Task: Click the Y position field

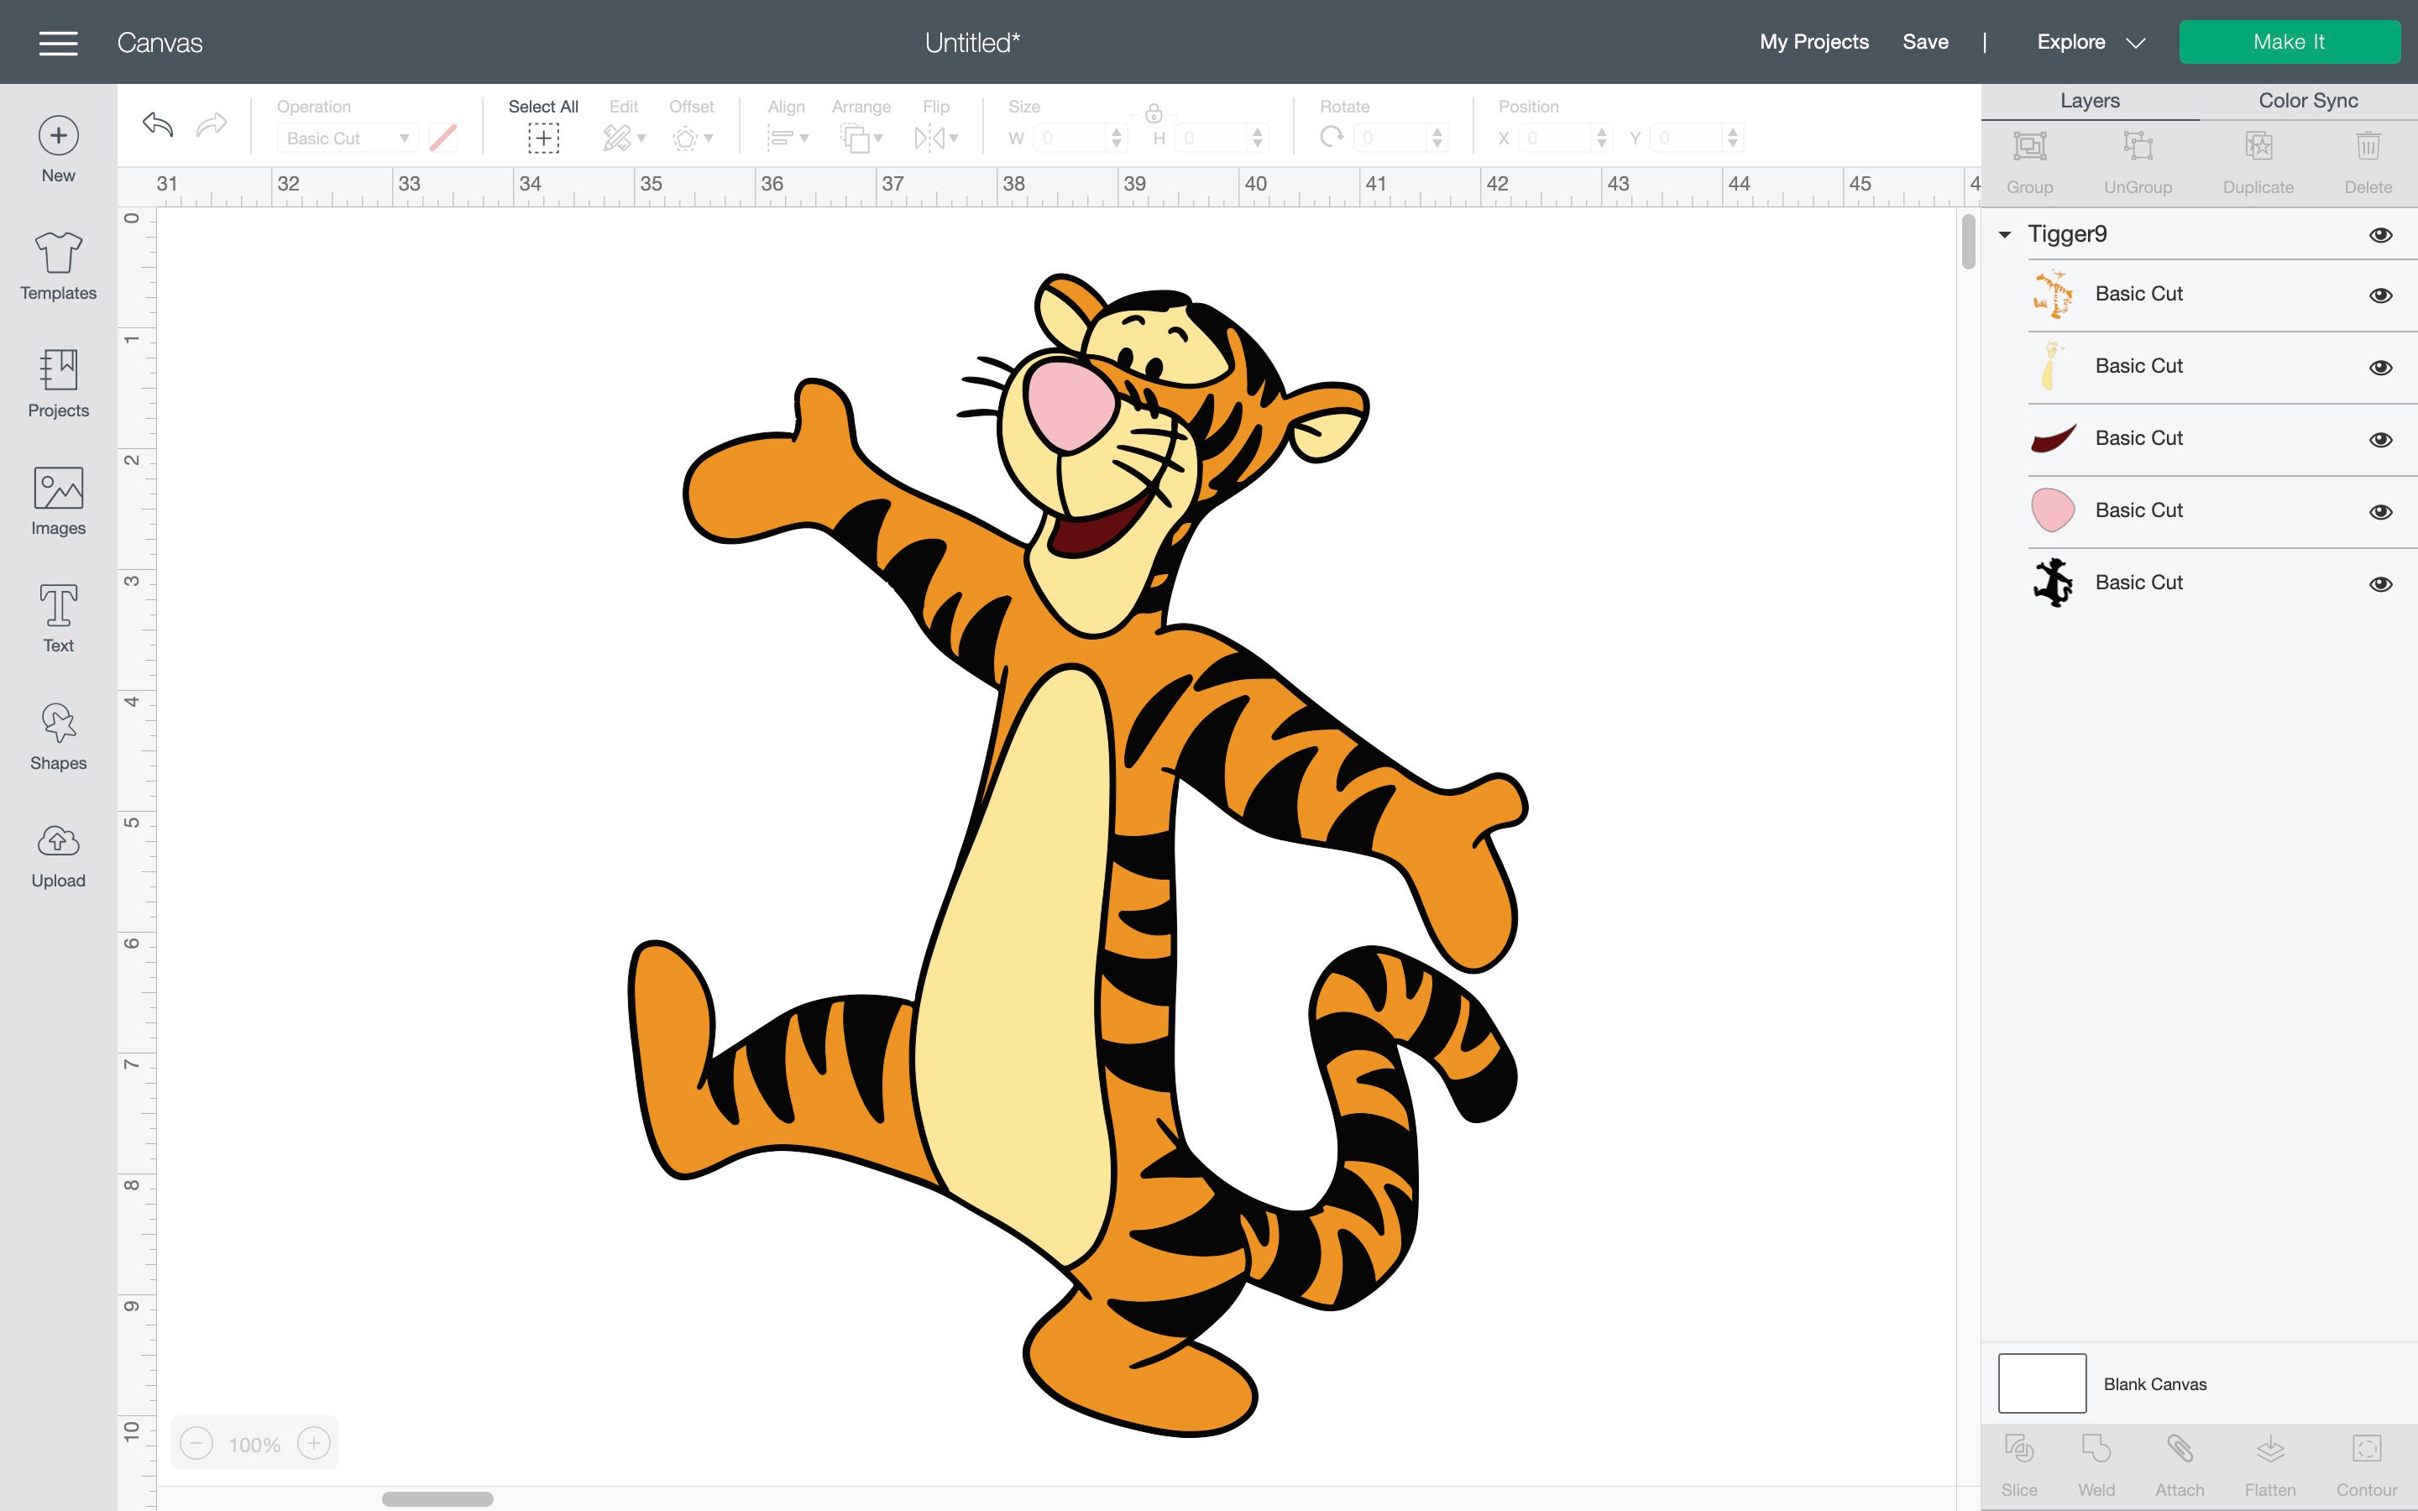Action: pos(1687,138)
